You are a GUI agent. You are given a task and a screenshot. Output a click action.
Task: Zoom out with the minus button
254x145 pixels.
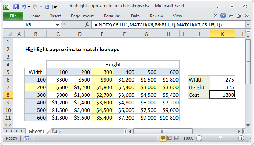(x=199, y=138)
